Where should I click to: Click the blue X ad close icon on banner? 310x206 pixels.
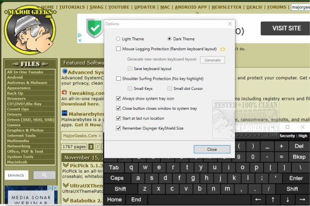coord(79,41)
